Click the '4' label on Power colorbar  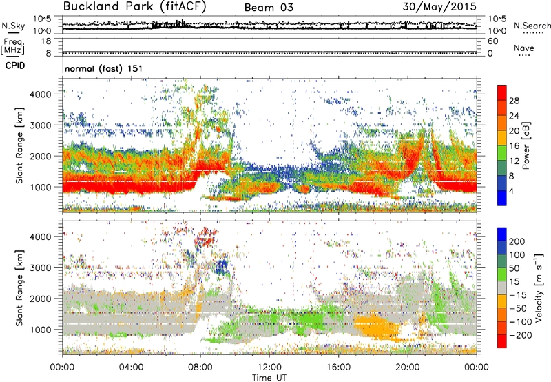512,191
